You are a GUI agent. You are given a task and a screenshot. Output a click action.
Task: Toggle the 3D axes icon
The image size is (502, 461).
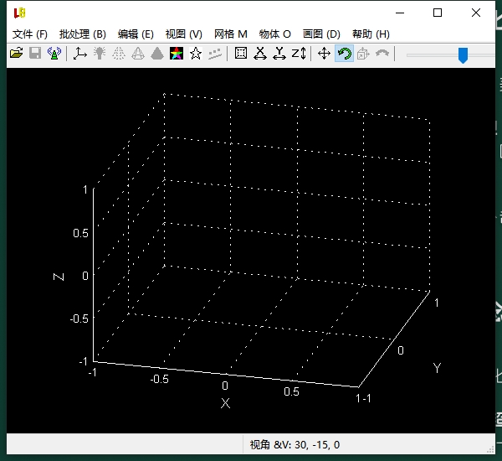(80, 54)
